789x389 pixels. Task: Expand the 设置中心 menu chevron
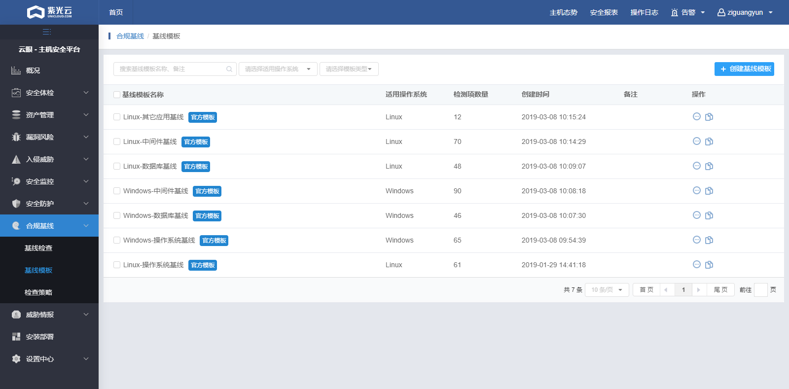point(86,359)
